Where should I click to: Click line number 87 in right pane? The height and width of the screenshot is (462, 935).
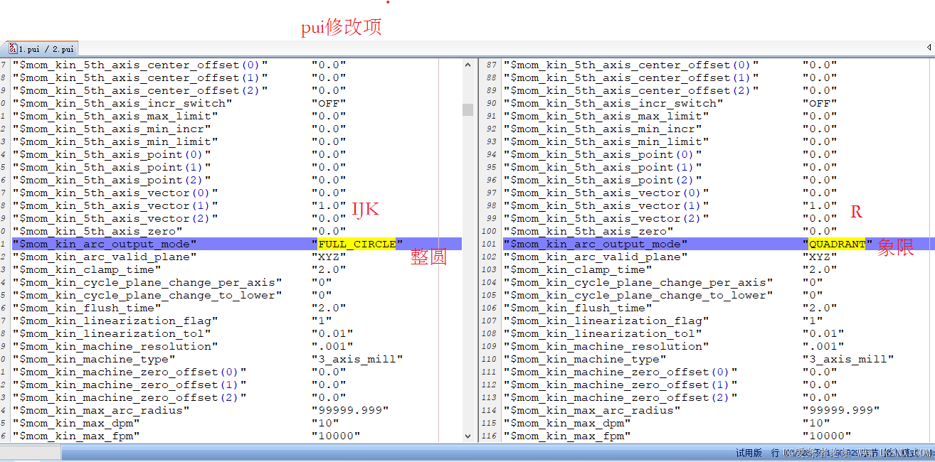(492, 65)
